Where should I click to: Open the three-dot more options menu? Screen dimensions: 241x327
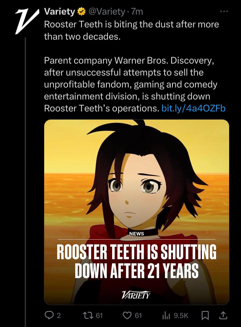tap(224, 11)
